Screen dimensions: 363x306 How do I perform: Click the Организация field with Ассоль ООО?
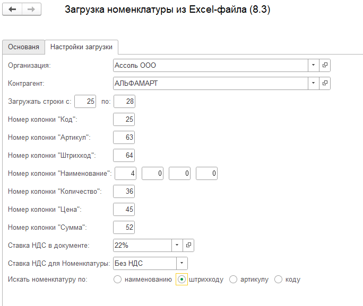coord(211,65)
